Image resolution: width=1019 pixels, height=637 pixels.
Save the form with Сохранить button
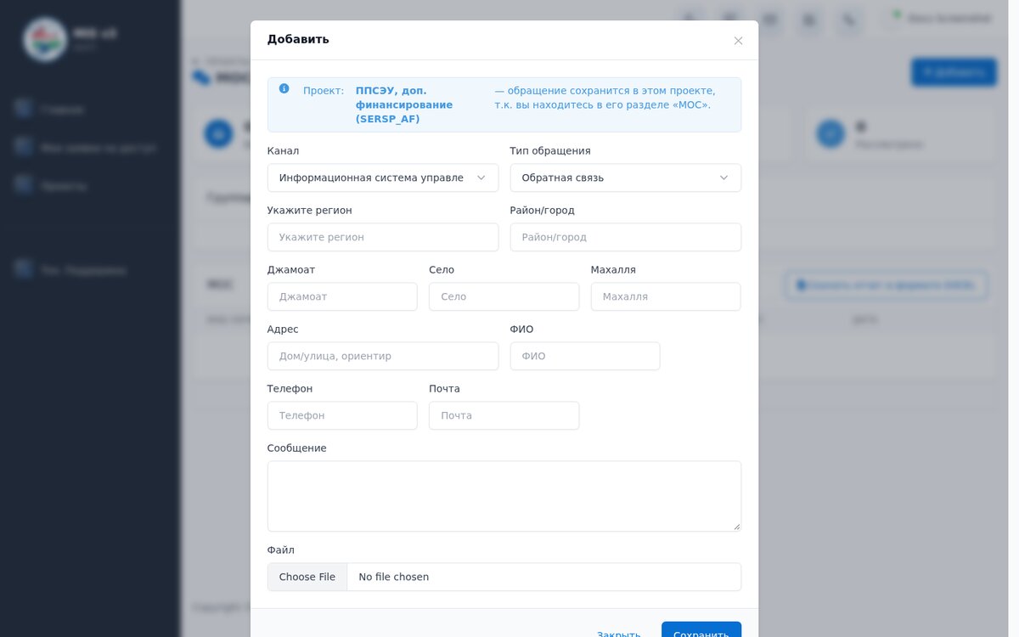click(x=701, y=632)
